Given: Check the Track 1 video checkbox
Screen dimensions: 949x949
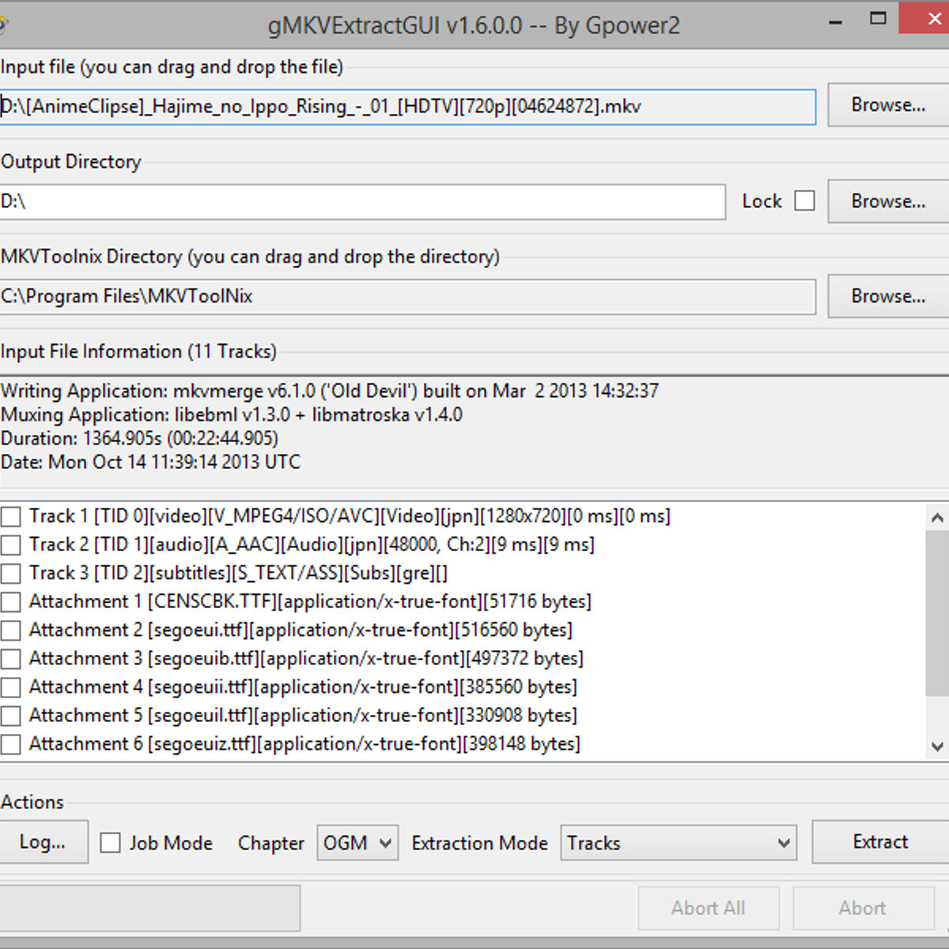Looking at the screenshot, I should (x=10, y=516).
